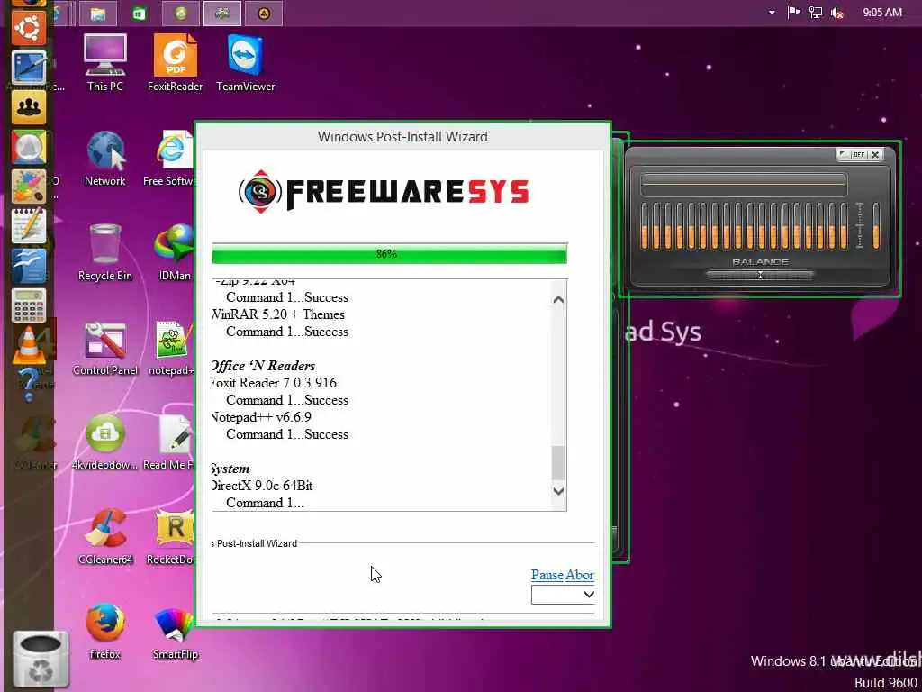Select the SmartFlip desktop shortcut
The height and width of the screenshot is (692, 922).
coord(176,632)
